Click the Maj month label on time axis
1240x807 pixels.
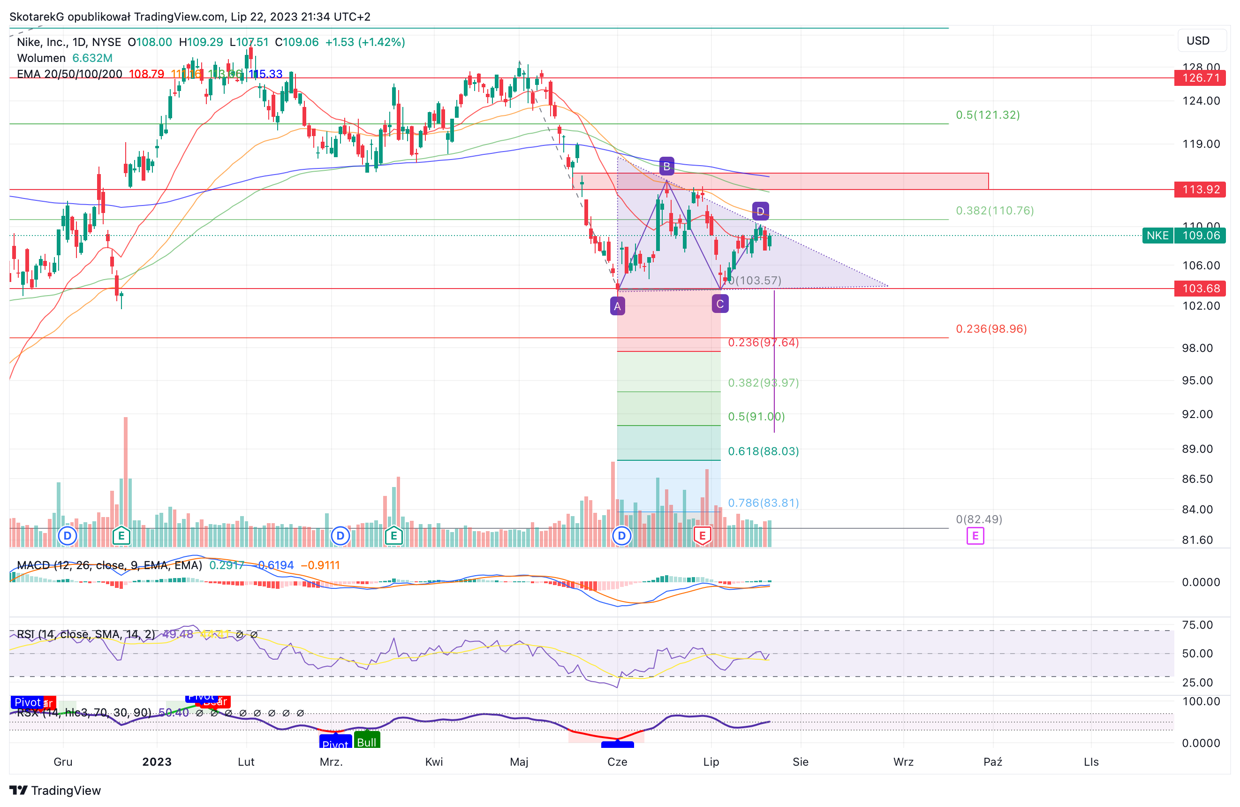(x=519, y=761)
